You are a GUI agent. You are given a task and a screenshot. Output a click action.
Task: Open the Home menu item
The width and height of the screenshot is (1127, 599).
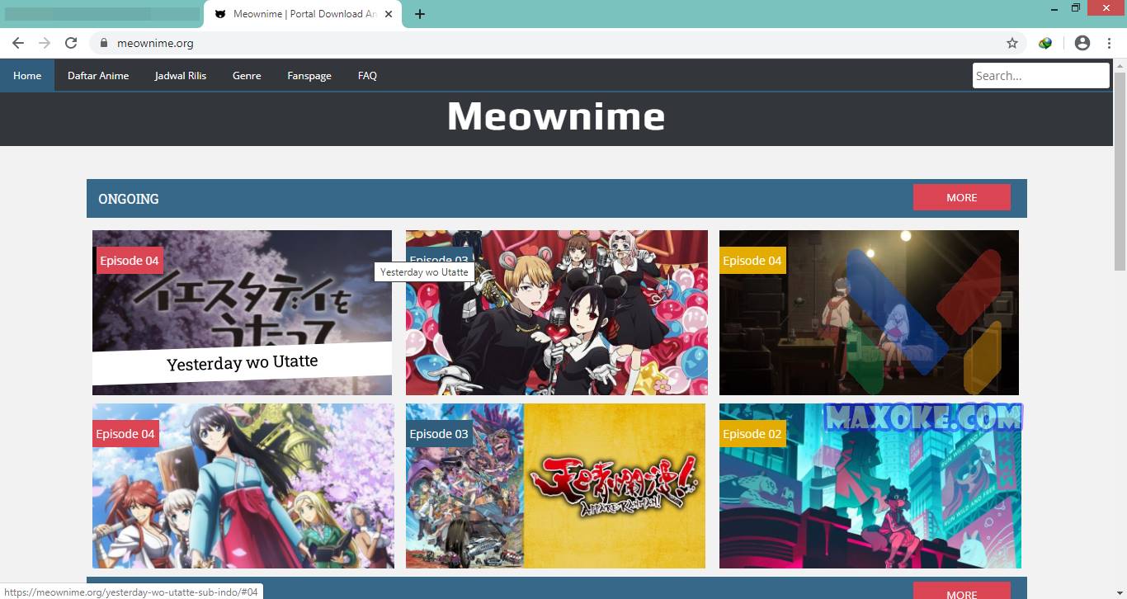click(x=27, y=75)
